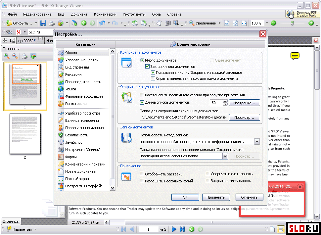Click the Undo arrow icon in toolbar
The width and height of the screenshot is (321, 235).
tap(102, 23)
